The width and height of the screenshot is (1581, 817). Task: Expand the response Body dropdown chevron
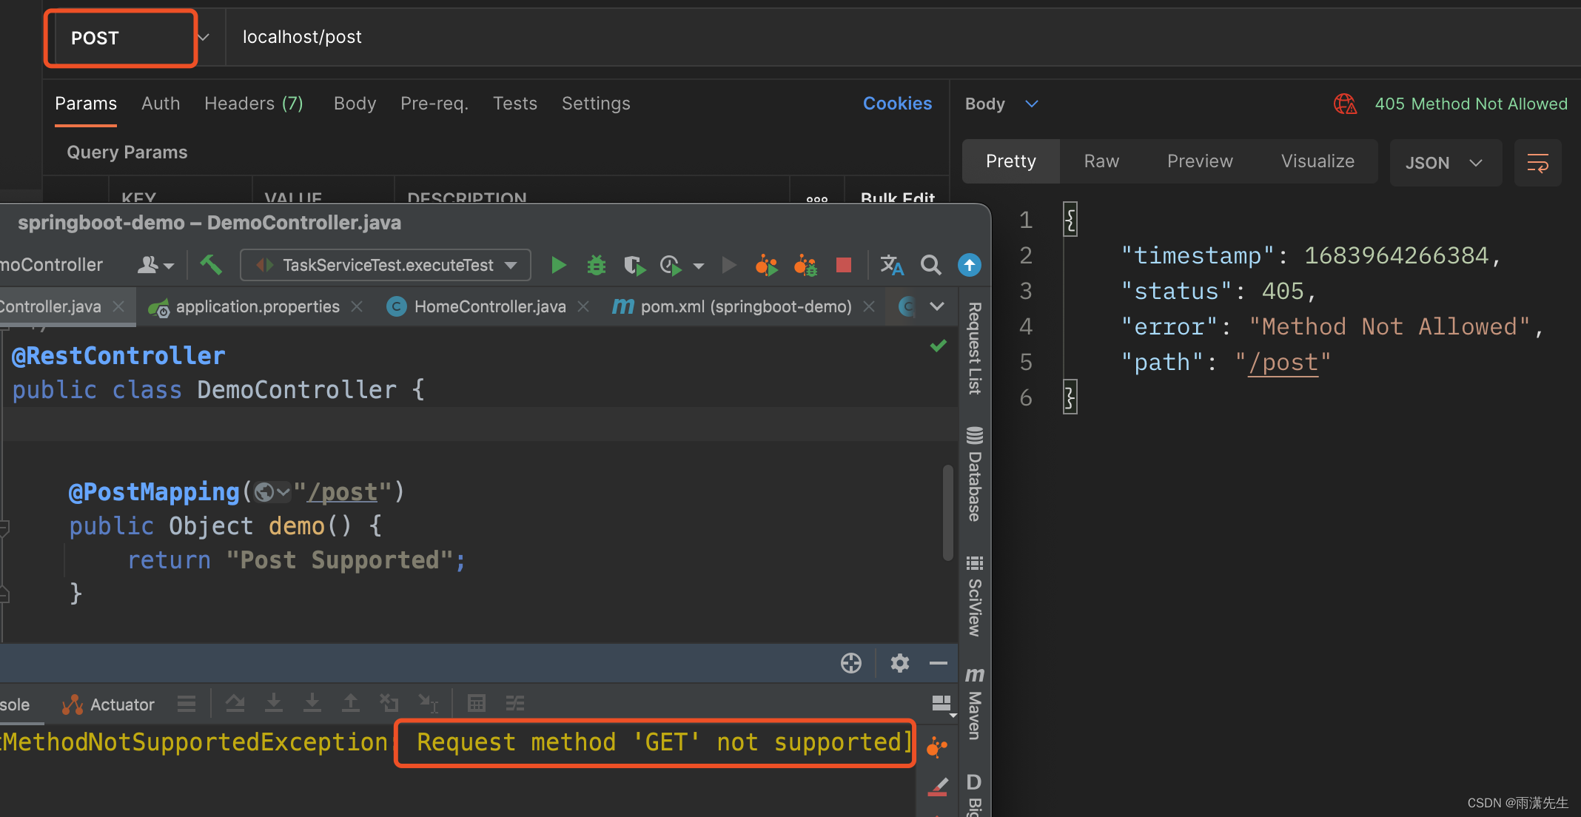1032,104
